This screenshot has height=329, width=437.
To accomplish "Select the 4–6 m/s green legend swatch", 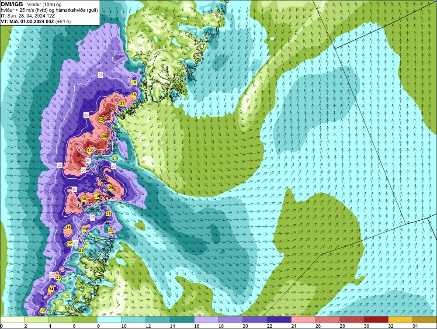I will tap(61, 319).
